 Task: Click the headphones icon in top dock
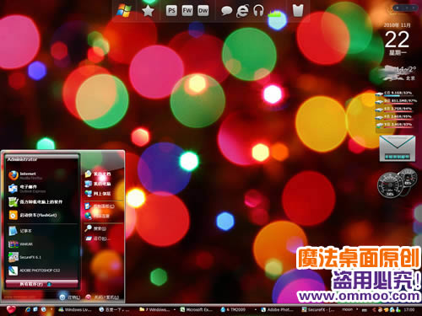tap(258, 11)
